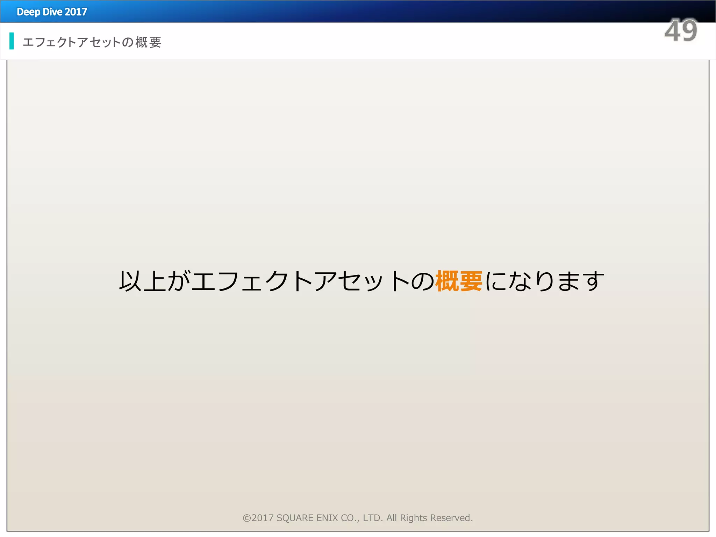Click the "Deep Dive 2017" header text
716x537 pixels.
[52, 12]
